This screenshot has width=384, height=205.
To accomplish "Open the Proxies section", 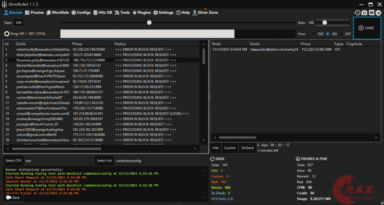I will (x=34, y=13).
